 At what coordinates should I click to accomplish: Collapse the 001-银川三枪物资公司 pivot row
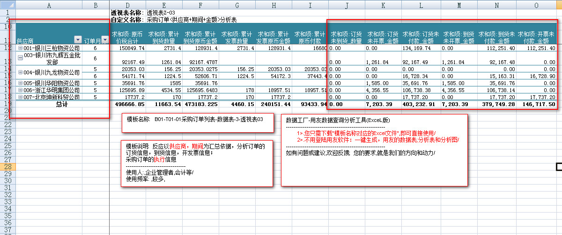20,48
